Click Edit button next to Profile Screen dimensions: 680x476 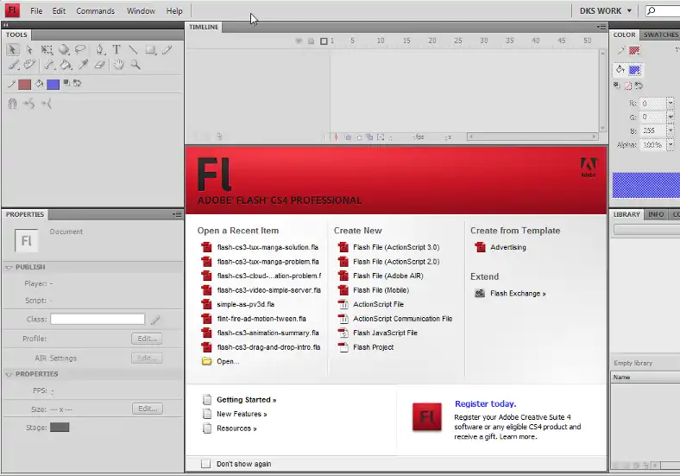point(147,339)
